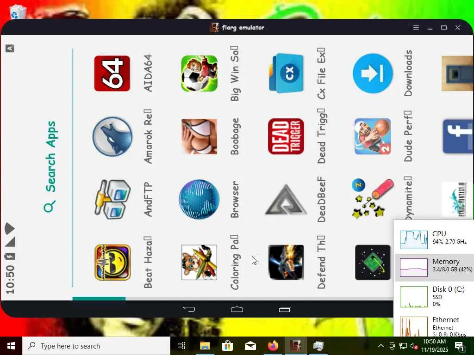Click the Windows taskbar search box
This screenshot has height=355, width=474.
96,346
